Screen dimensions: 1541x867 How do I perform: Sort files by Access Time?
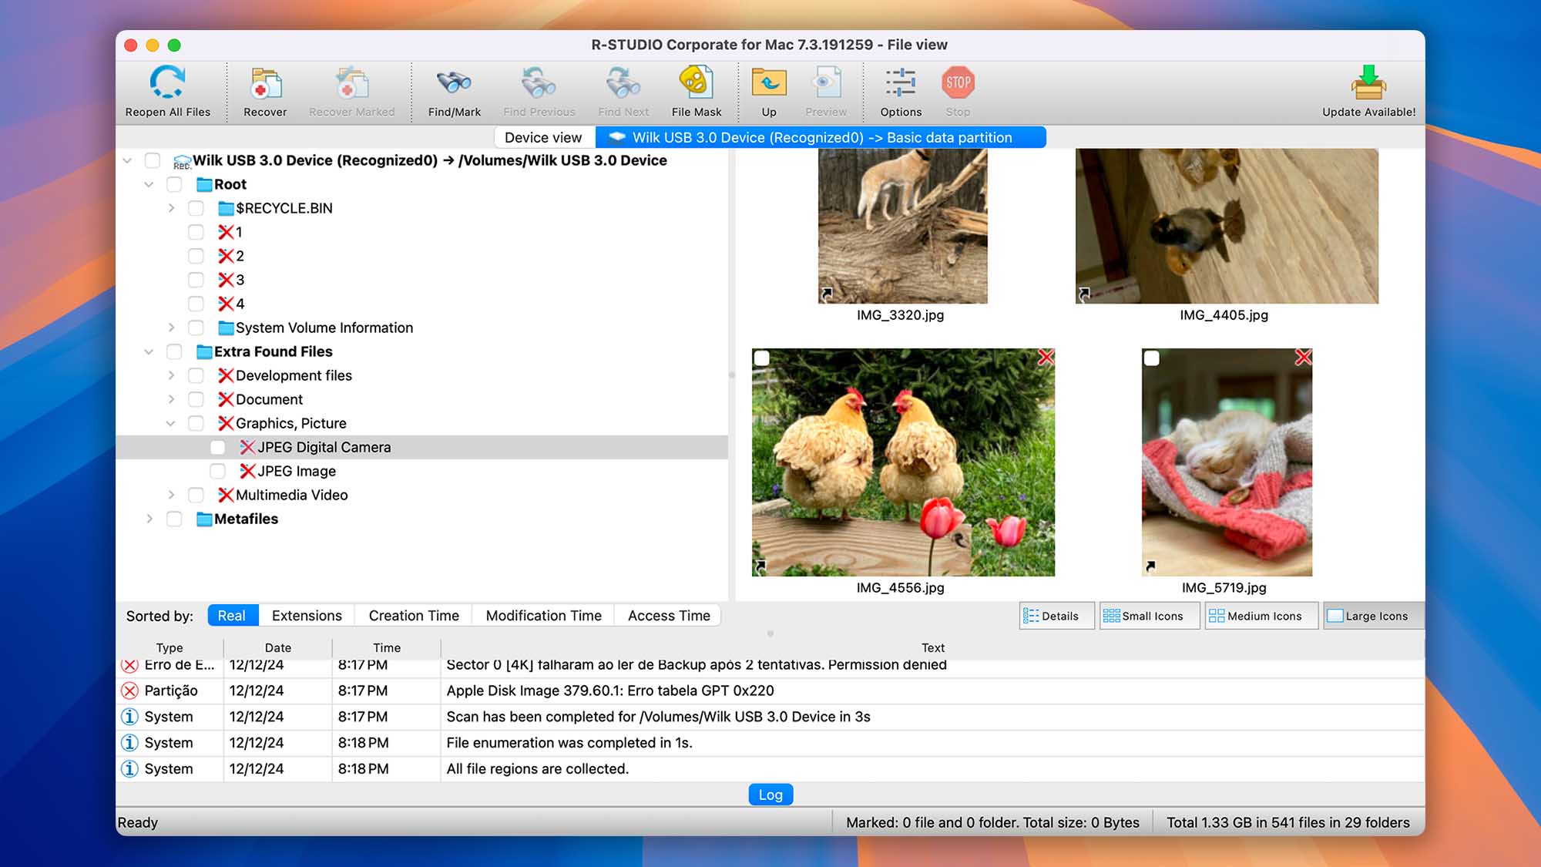[669, 616]
